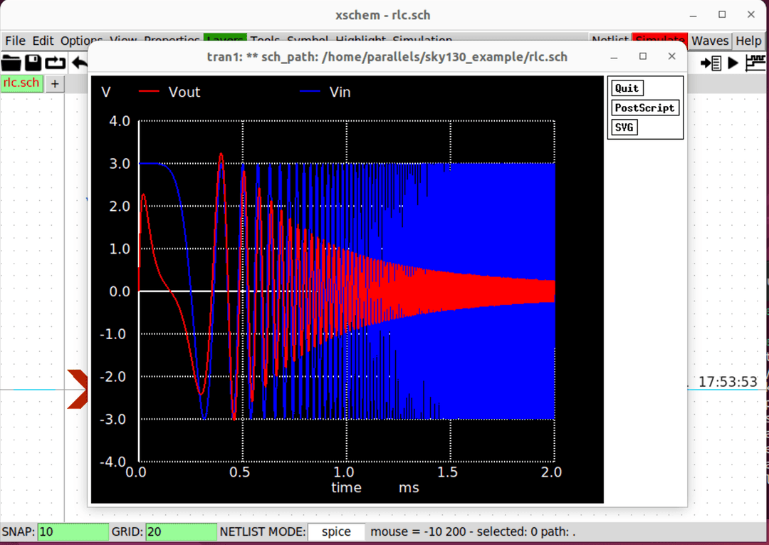Click the Open folder icon in toolbar

[11, 63]
